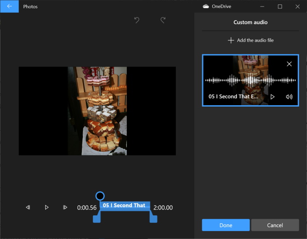Redo the last undone edit
Image resolution: width=307 pixels, height=239 pixels.
tap(163, 20)
